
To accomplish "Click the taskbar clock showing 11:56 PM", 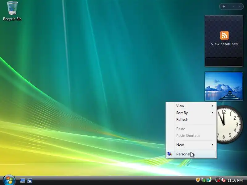I will (x=235, y=180).
